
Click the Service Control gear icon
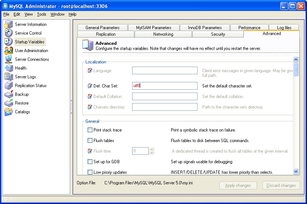pyautogui.click(x=9, y=33)
